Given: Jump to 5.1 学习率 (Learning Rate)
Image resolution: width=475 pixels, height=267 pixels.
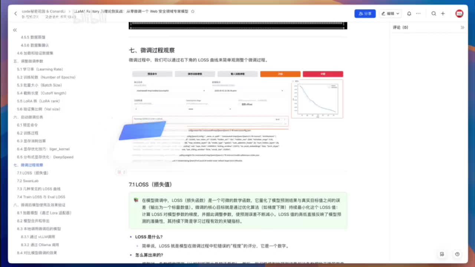Looking at the screenshot, I should pos(40,69).
